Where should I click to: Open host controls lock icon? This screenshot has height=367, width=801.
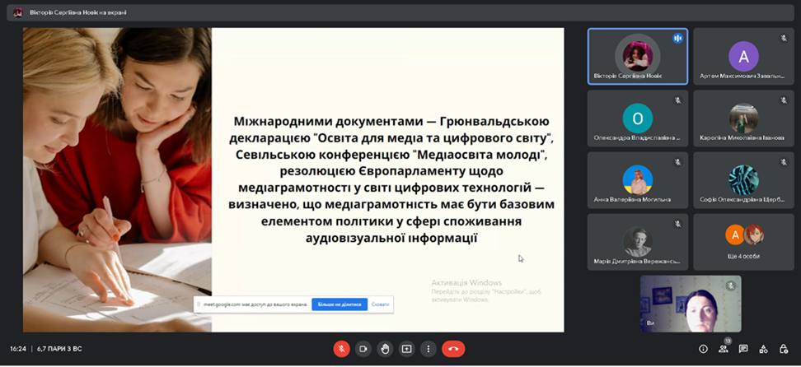[783, 349]
